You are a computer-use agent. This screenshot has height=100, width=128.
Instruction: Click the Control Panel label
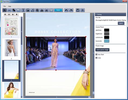(x=100, y=27)
